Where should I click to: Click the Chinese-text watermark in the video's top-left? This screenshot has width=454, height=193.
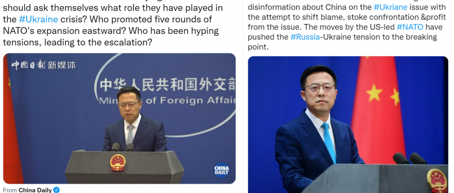pyautogui.click(x=43, y=65)
